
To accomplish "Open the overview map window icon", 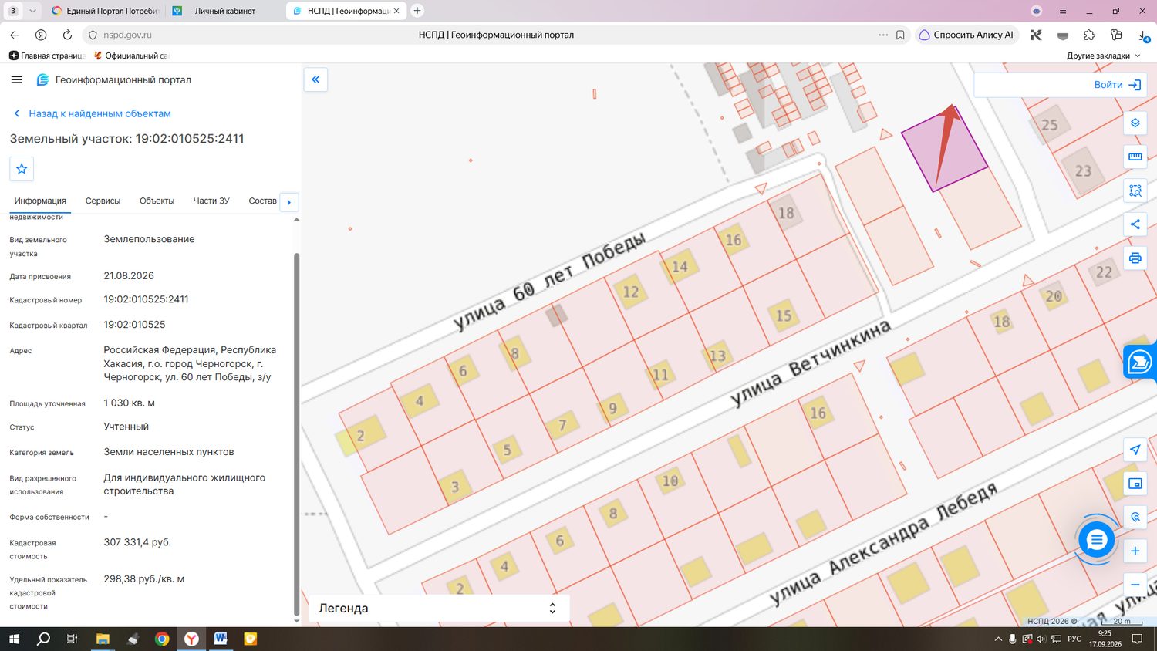I will (1135, 484).
